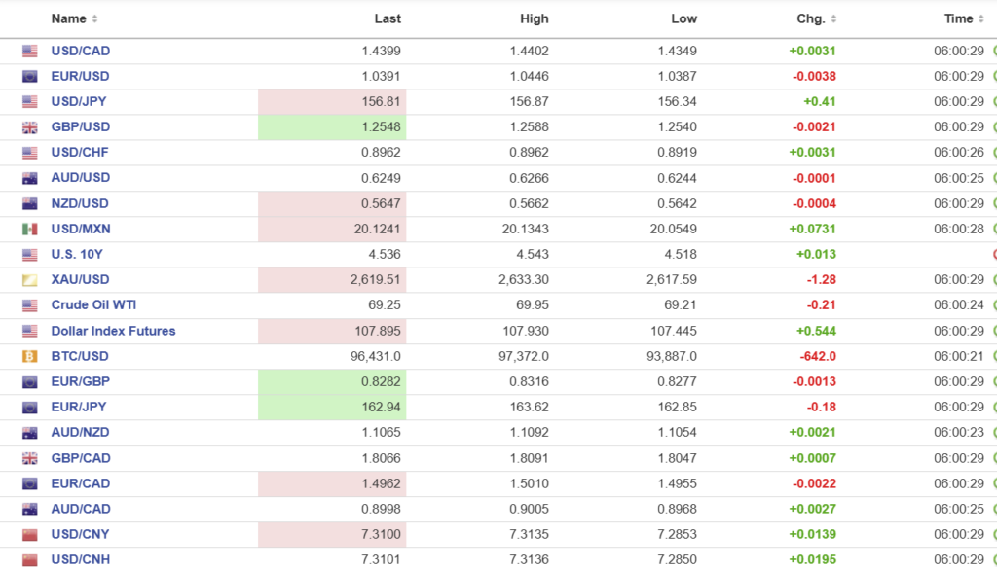
Task: Open the EUR/GBP currency pair
Action: [x=80, y=381]
